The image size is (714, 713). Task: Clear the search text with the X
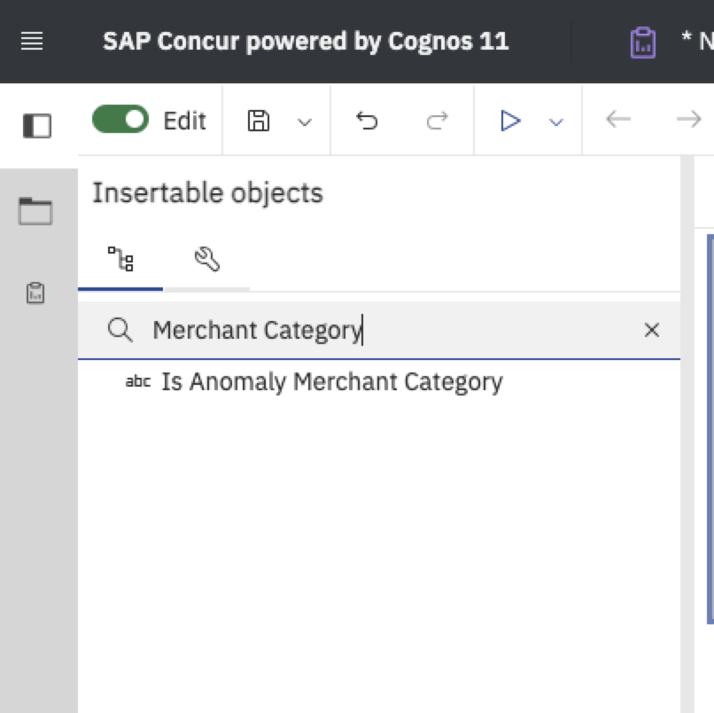[652, 330]
